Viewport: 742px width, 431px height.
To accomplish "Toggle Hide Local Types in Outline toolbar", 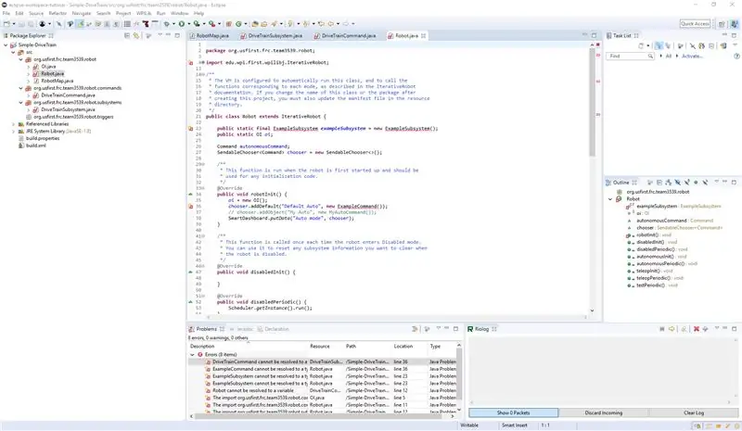I will [x=705, y=183].
